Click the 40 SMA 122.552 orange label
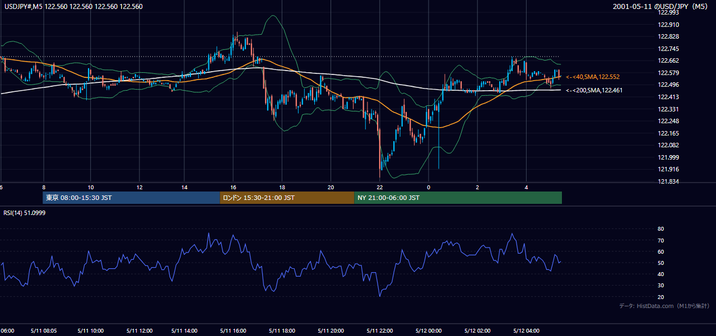716x336 pixels. (593, 77)
